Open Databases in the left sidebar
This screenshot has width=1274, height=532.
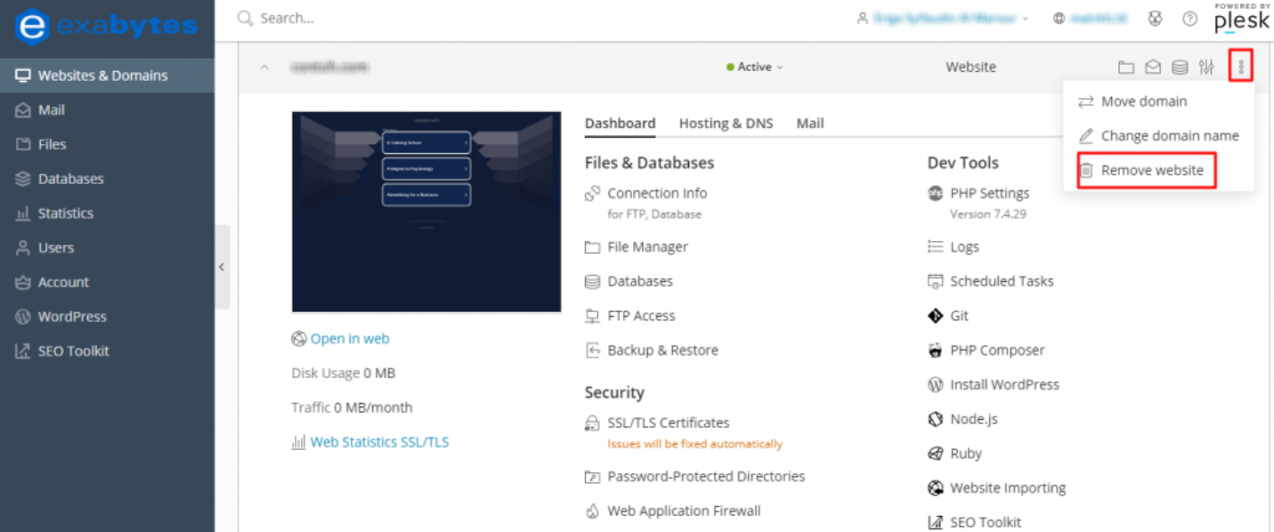(107, 179)
